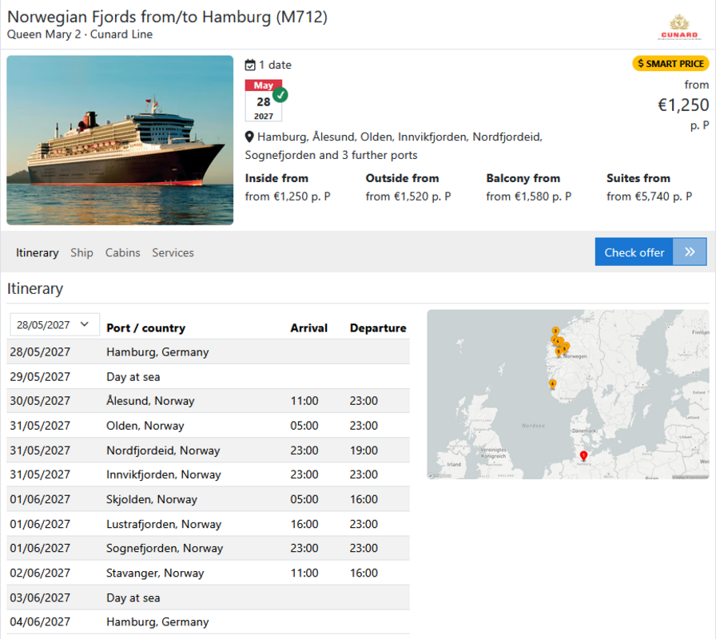Click 'Hamburg, Germany' in the 04/06/2027 row
Image resolution: width=716 pixels, height=639 pixels.
tap(157, 621)
